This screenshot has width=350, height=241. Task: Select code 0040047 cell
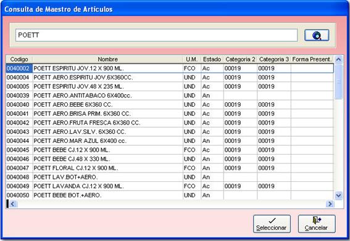click(x=19, y=168)
